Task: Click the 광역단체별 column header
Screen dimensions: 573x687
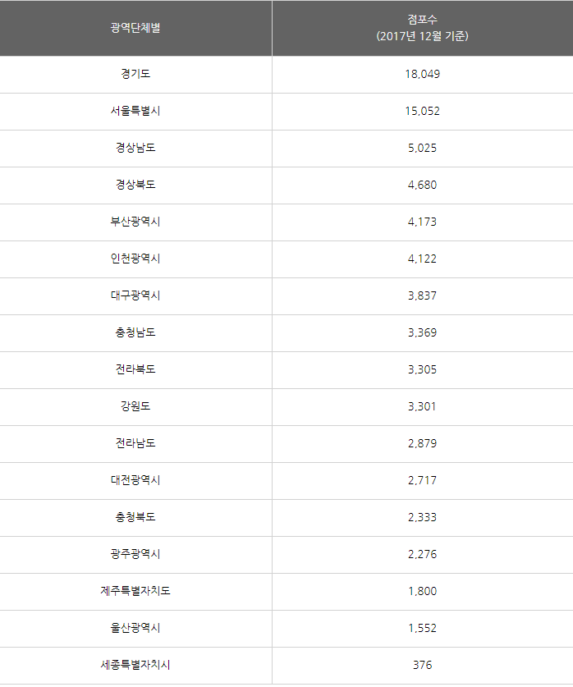Action: (135, 28)
